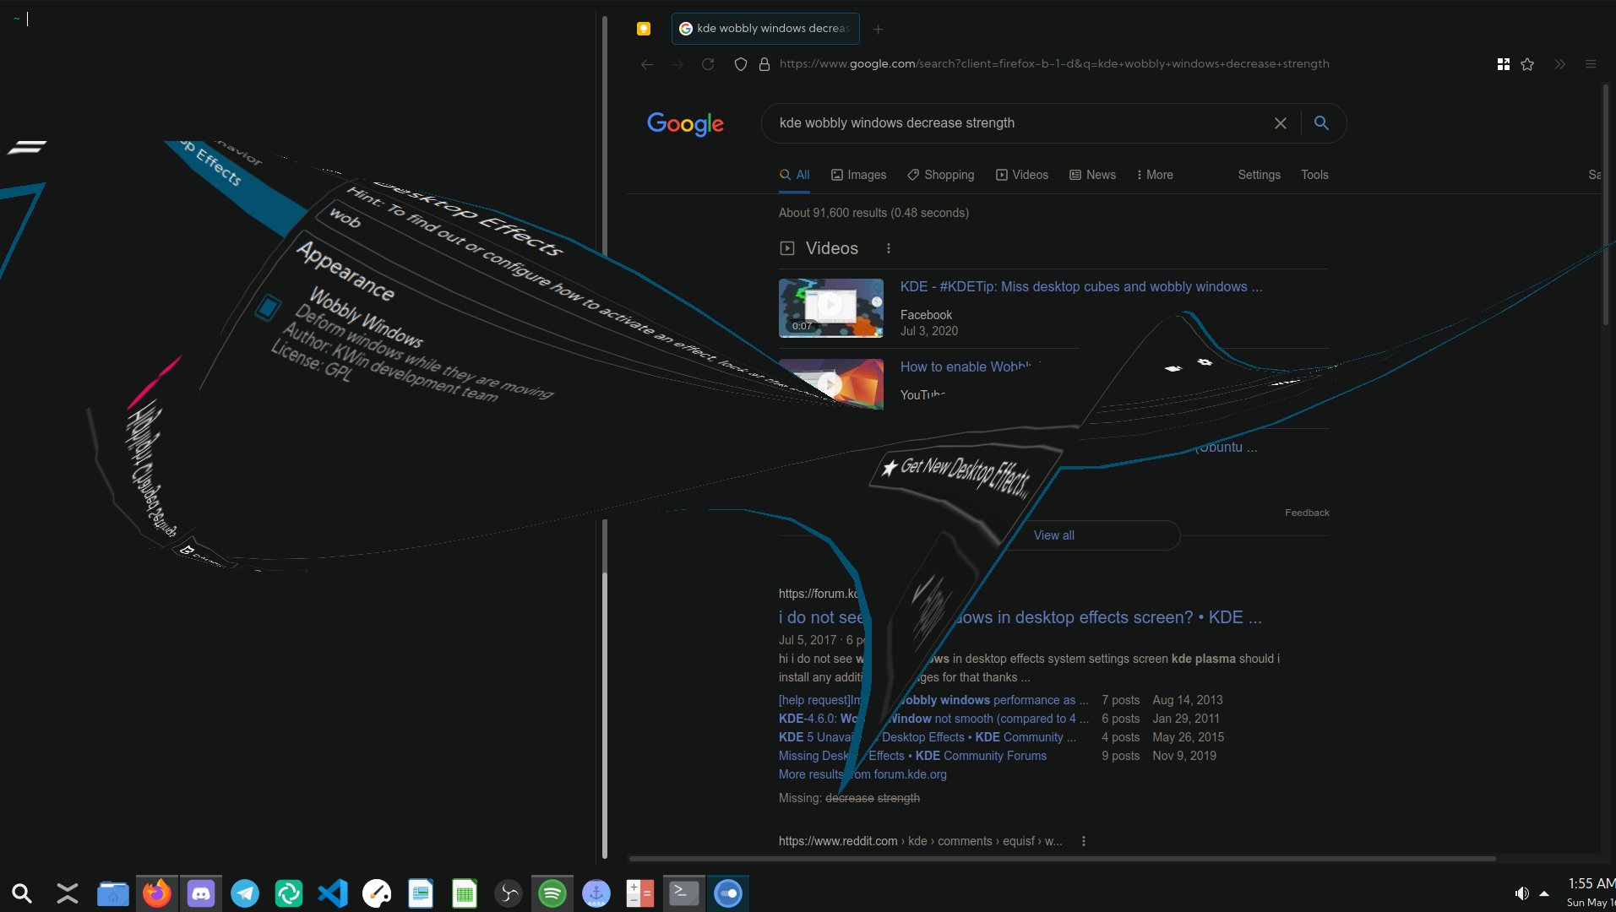Click the Feedback link under videos
Viewport: 1616px width, 912px height.
[1307, 513]
